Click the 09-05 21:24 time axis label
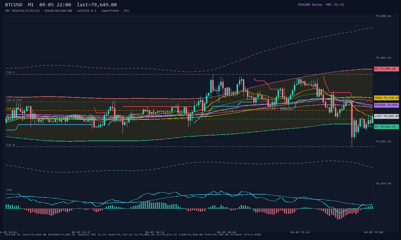The height and width of the screenshot is (240, 401). 300,232
